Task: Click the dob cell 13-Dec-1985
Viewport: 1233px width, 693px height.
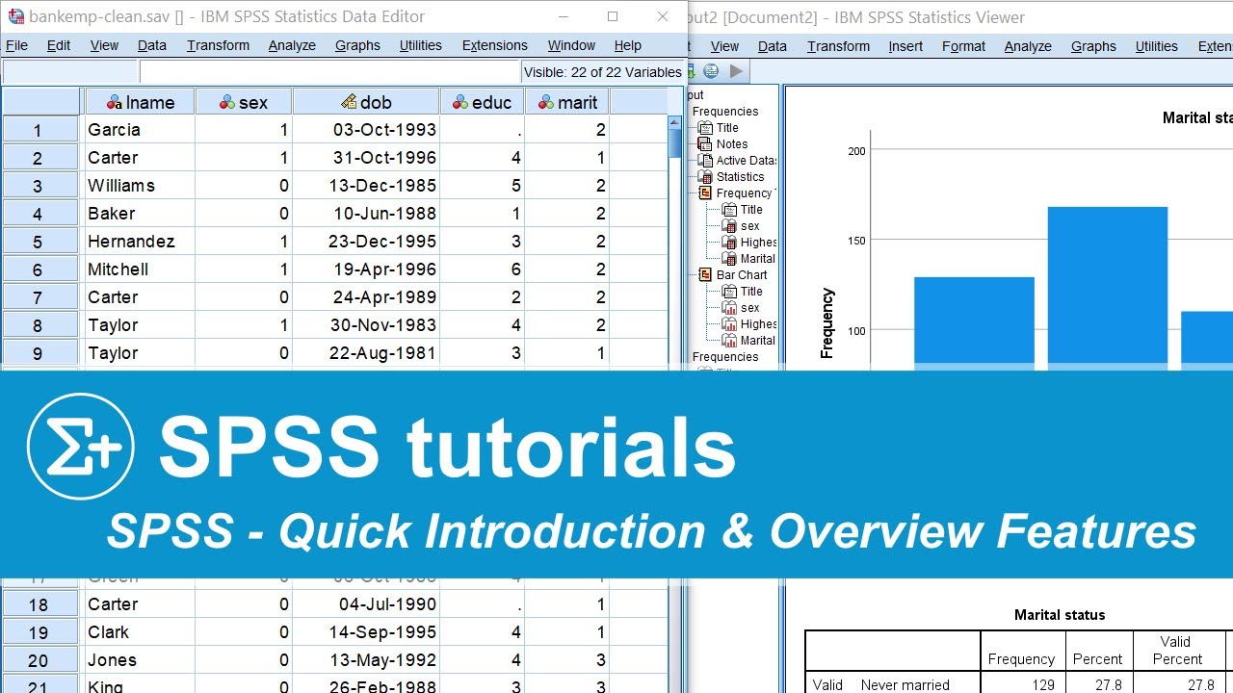Action: tap(366, 186)
